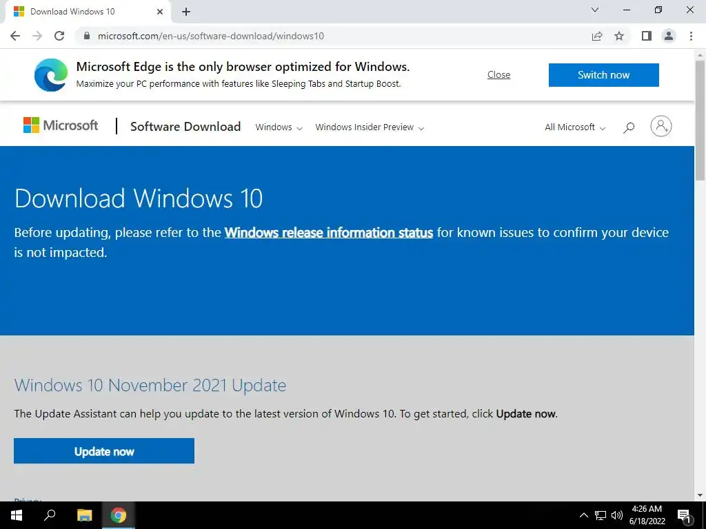This screenshot has width=706, height=529.
Task: Open the Chrome profile avatar
Action: [669, 36]
